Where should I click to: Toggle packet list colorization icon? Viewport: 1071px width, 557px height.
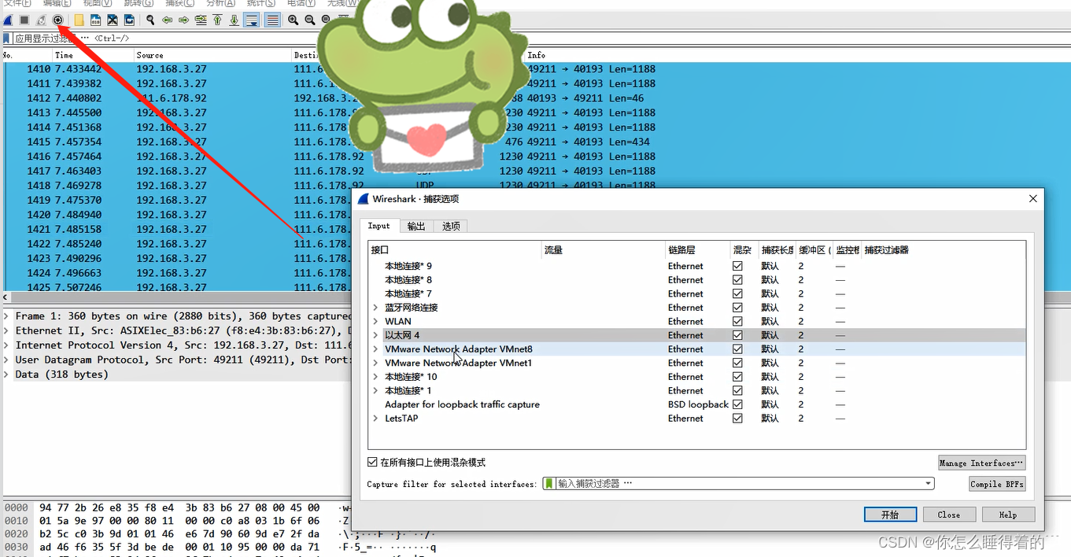tap(272, 20)
